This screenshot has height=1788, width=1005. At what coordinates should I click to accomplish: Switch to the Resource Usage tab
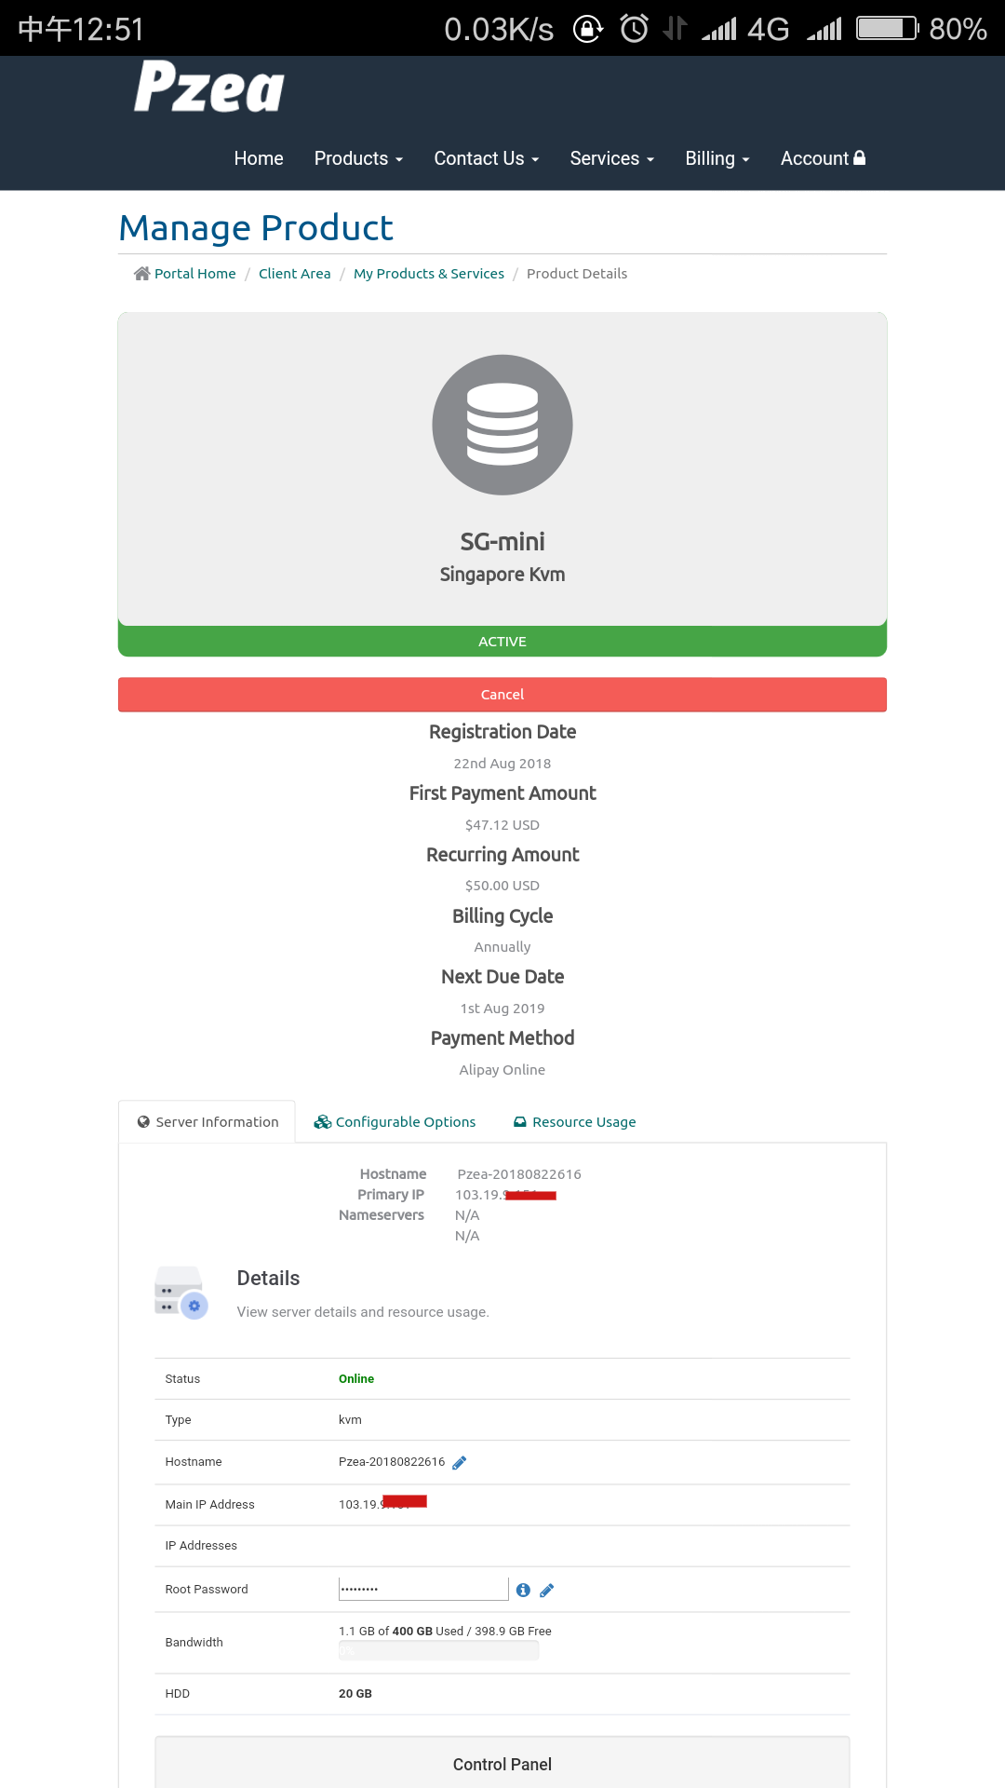575,1122
